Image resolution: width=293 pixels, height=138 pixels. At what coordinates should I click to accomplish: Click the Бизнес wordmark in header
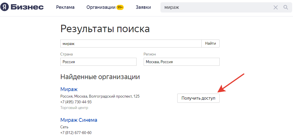coord(27,7)
